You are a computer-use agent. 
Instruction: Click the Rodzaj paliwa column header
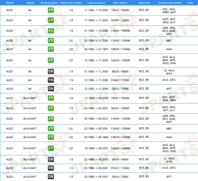click(49, 3)
